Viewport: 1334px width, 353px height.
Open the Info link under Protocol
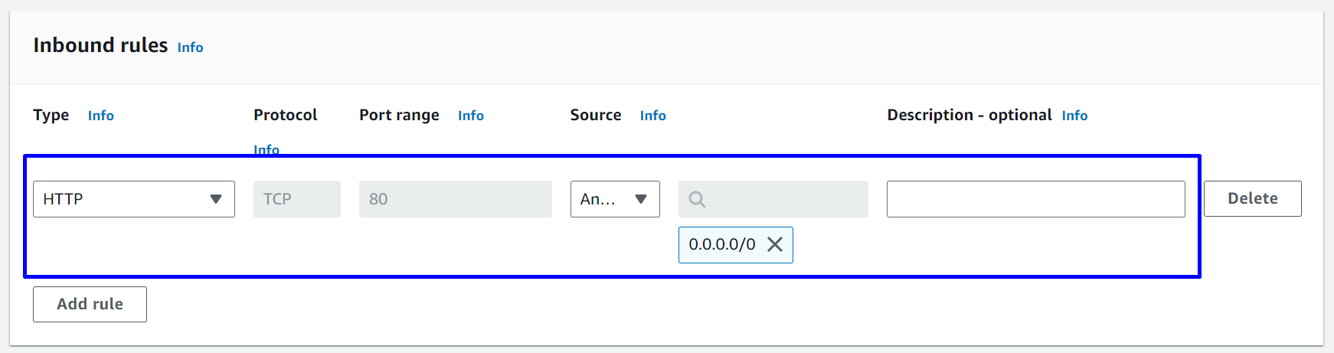pyautogui.click(x=266, y=149)
